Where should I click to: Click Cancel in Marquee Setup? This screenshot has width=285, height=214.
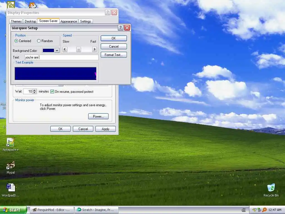tap(114, 47)
